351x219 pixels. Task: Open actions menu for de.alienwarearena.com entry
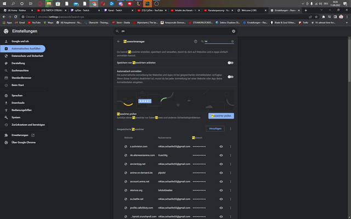230,155
